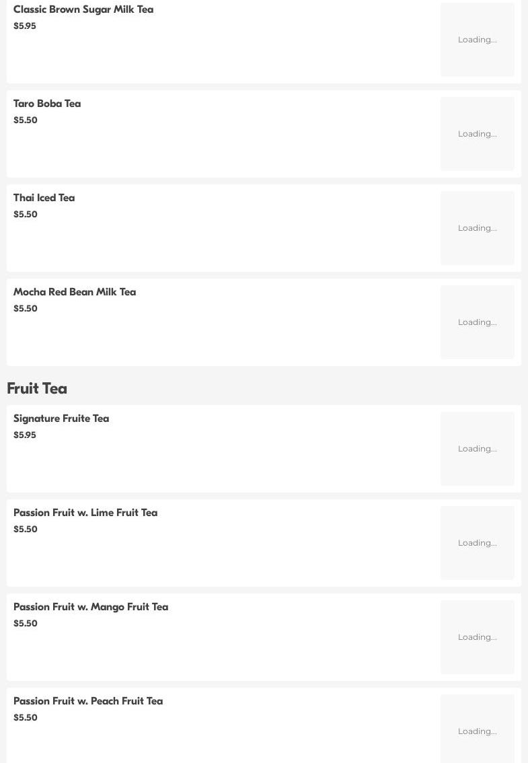The height and width of the screenshot is (763, 528).
Task: Click the Signature Fruite Tea loading image
Action: 477,449
